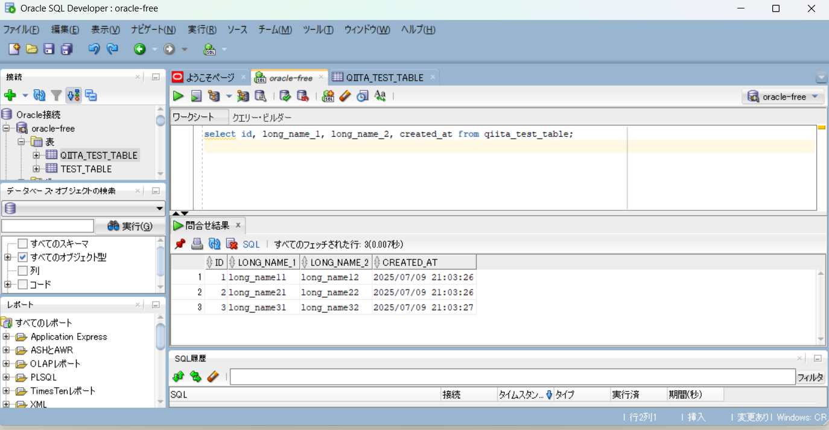Commit pending changes
829x430 pixels.
[284, 95]
